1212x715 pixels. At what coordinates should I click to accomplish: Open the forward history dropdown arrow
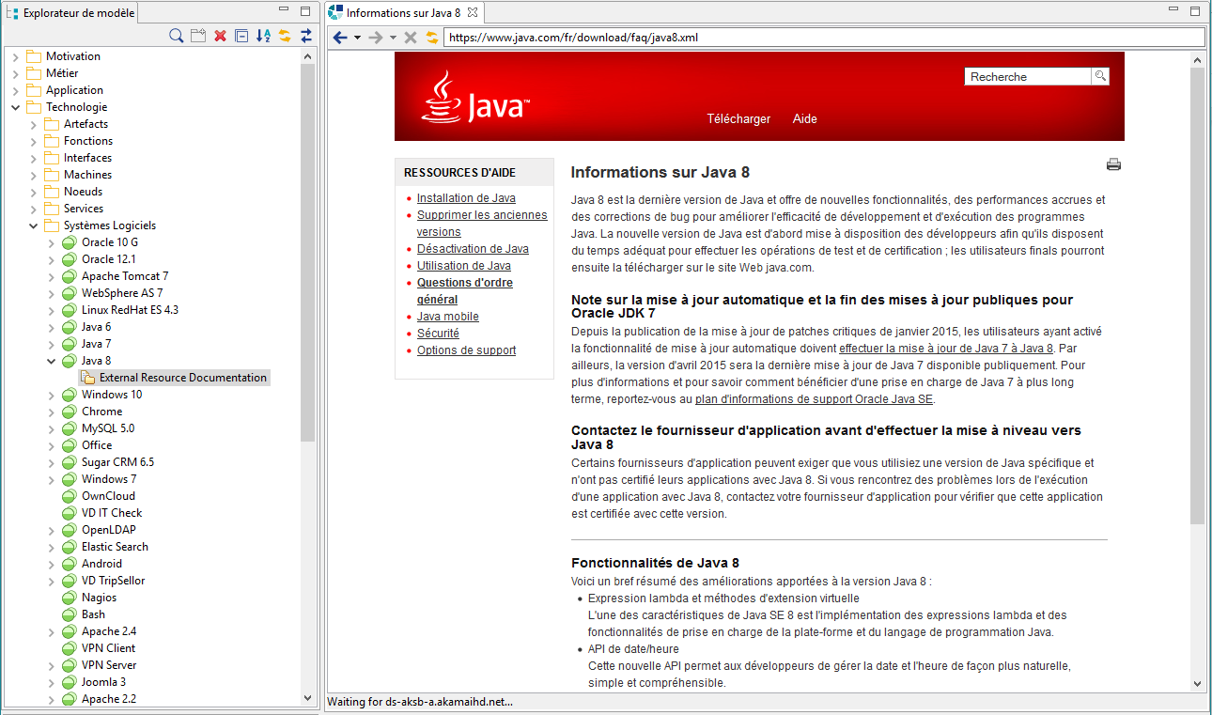(393, 38)
